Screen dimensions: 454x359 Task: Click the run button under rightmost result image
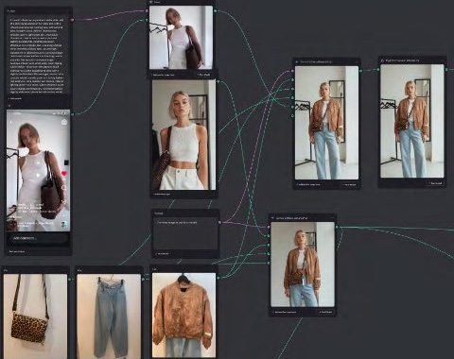pos(435,183)
